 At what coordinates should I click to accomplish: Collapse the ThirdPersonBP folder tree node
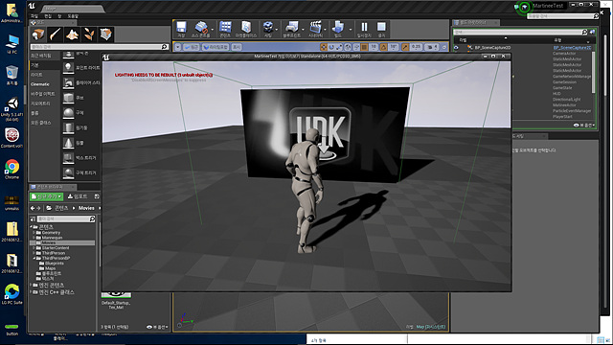(34, 258)
